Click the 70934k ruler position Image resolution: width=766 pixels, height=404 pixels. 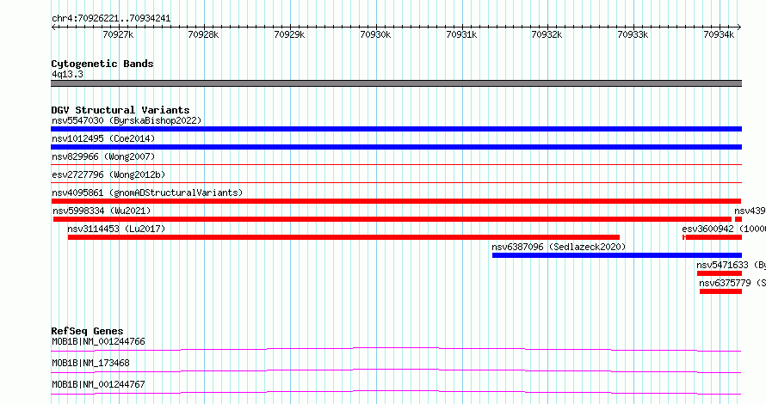[719, 34]
